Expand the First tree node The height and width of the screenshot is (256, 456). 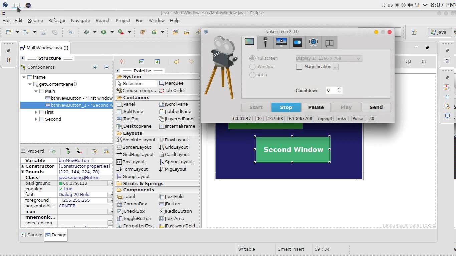pyautogui.click(x=36, y=112)
